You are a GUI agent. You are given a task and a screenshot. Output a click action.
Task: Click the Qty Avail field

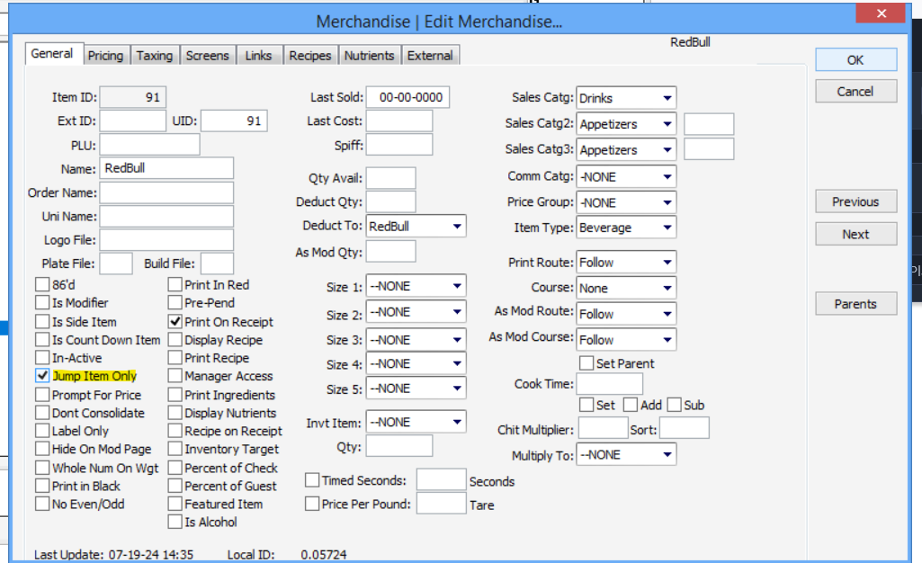[390, 178]
